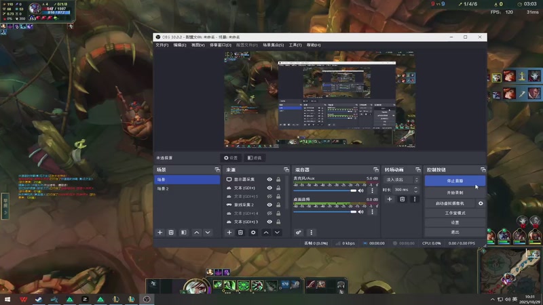
Task: Move the scene up with arrow icon
Action: 197,232
